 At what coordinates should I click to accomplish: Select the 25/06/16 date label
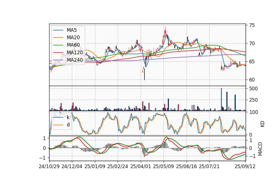pyautogui.click(x=187, y=166)
